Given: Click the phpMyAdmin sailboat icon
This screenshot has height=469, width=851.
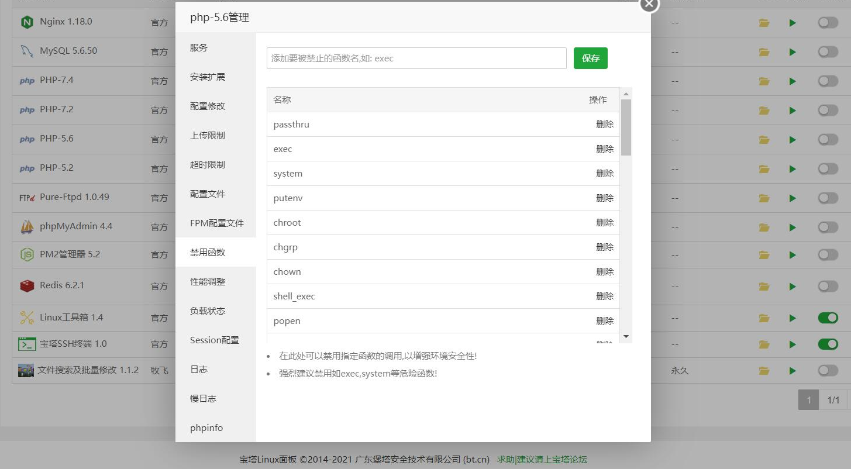Looking at the screenshot, I should coord(27,227).
